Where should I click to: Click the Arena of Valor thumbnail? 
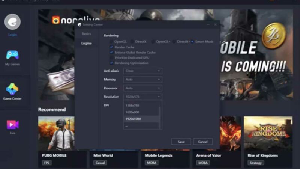[x=230, y=133]
